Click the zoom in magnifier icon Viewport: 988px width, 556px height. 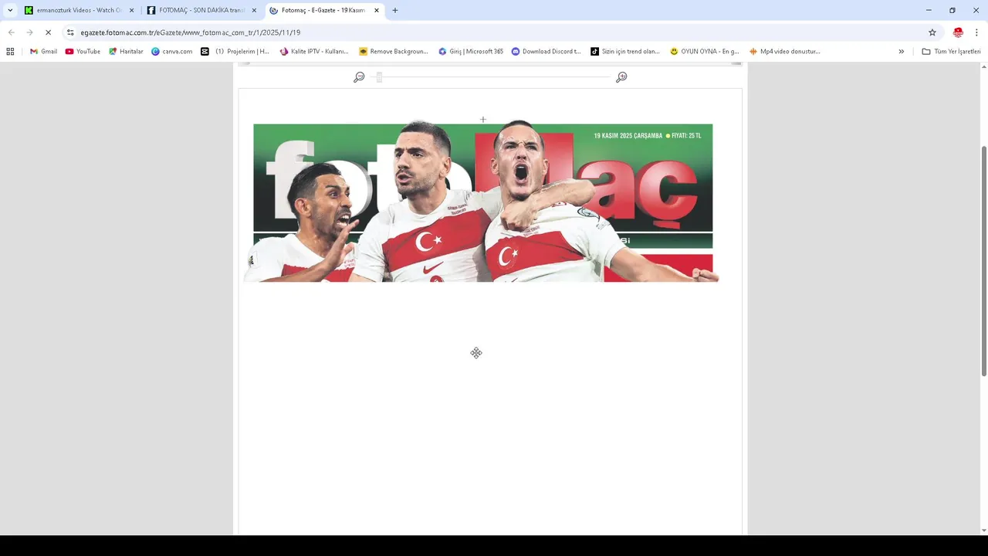[621, 77]
